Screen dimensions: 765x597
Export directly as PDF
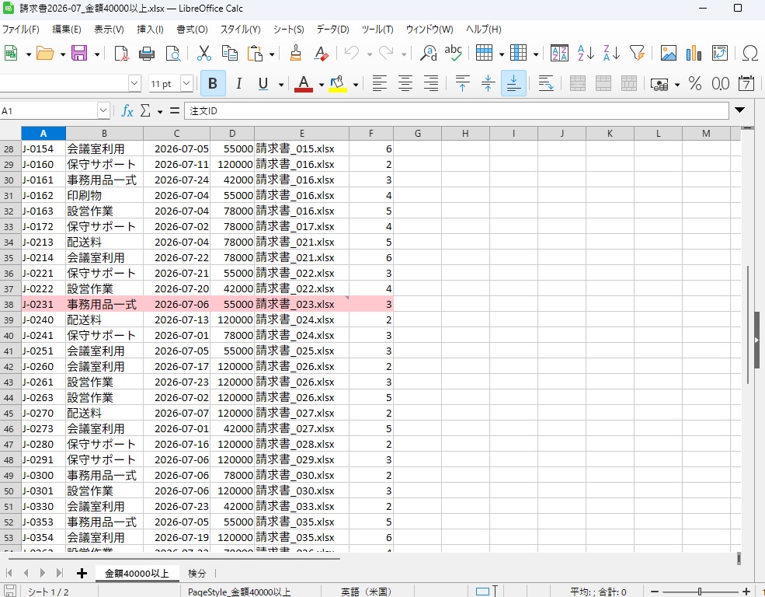tap(121, 53)
